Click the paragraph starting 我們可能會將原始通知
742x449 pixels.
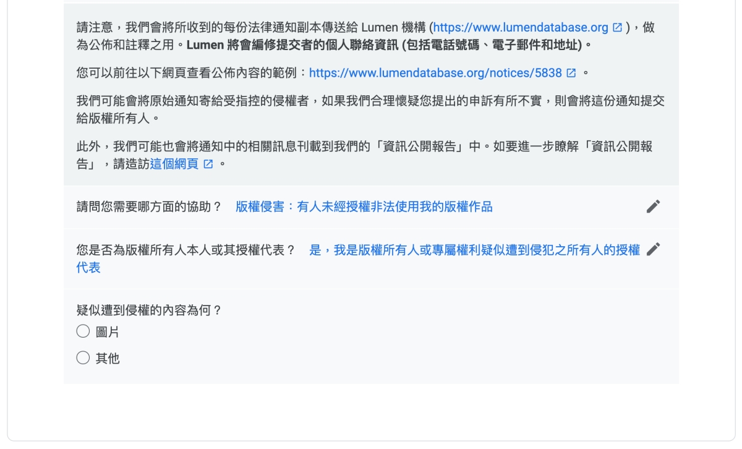(370, 109)
